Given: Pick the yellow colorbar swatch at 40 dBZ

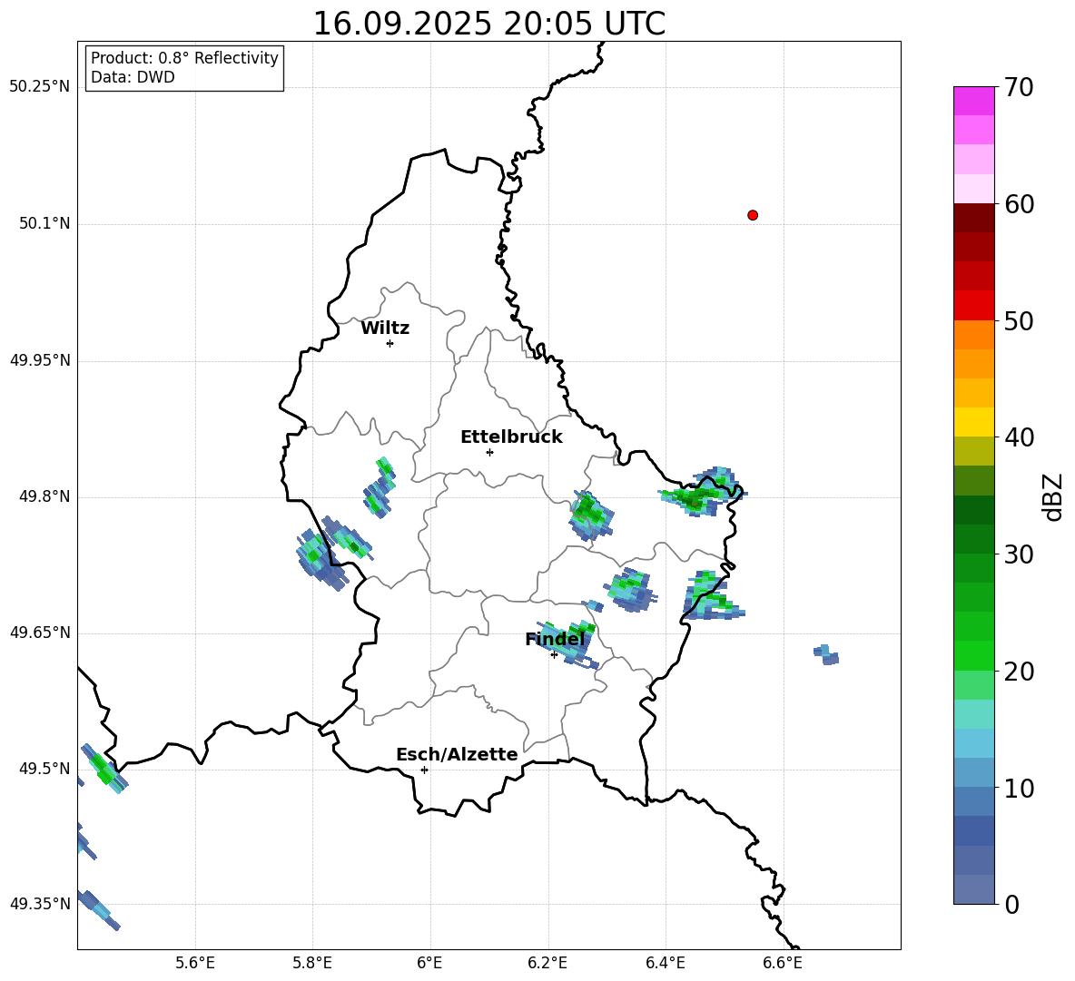Looking at the screenshot, I should pyautogui.click(x=973, y=422).
